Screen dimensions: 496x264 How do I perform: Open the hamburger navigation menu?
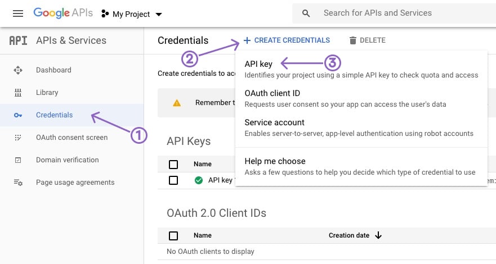point(18,13)
